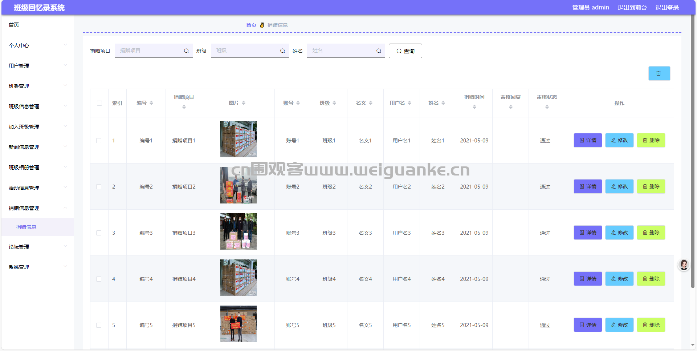Sort by 图片 column arrows
The height and width of the screenshot is (351, 697).
pos(244,103)
